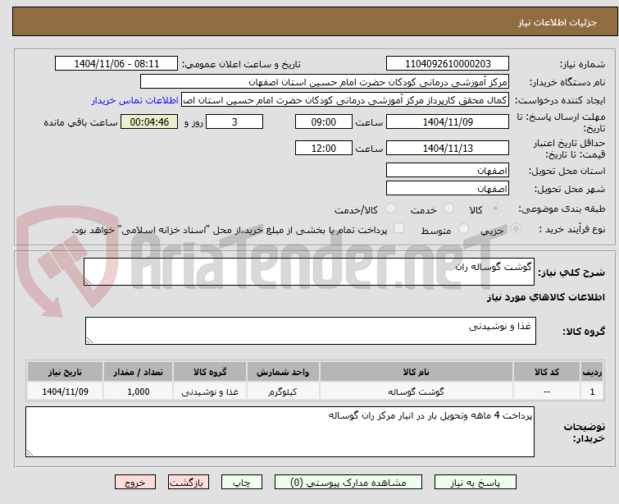The width and height of the screenshot is (619, 504).
Task: Click the خروج exit button
Action: point(135,483)
